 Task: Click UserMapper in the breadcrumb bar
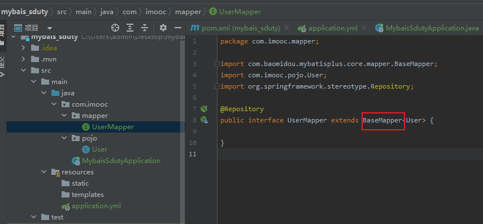pyautogui.click(x=235, y=12)
